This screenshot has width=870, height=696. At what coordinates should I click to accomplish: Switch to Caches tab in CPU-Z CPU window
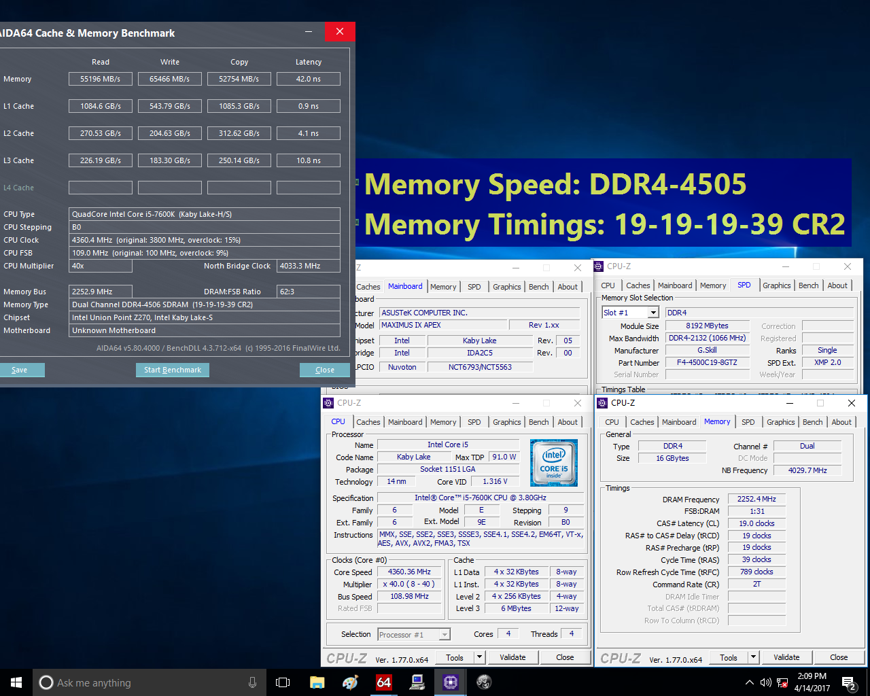coord(368,422)
